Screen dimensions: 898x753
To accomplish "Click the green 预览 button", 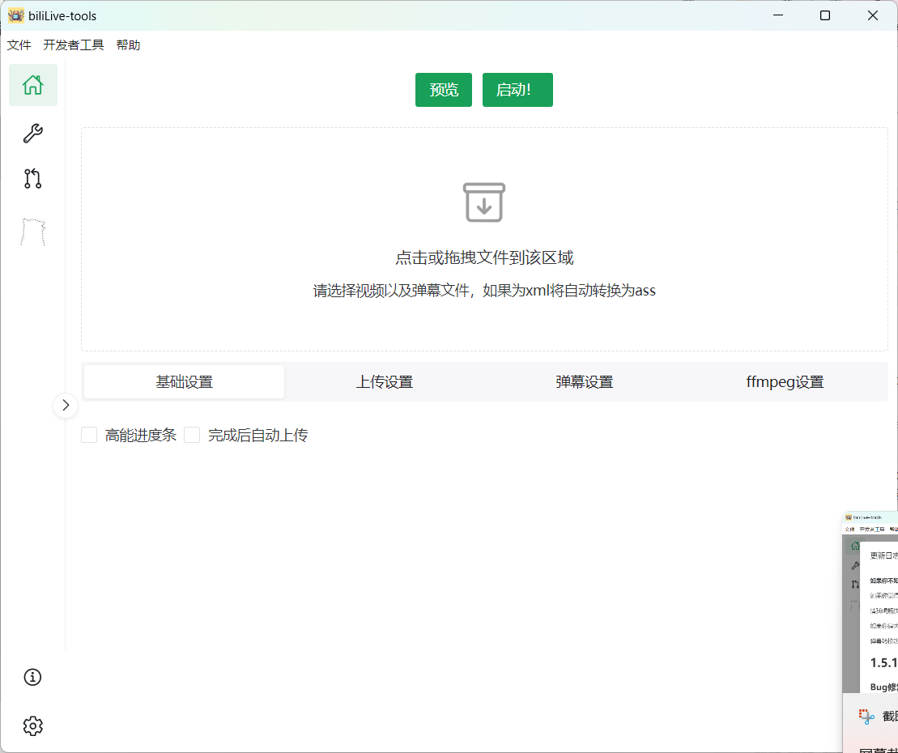I will [443, 90].
